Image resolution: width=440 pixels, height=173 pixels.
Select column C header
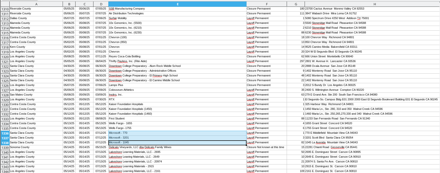84,4
